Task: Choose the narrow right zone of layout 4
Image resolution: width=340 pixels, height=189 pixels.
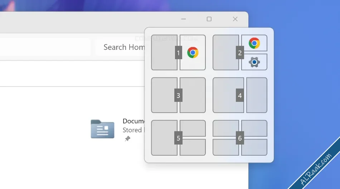Action: pos(257,95)
